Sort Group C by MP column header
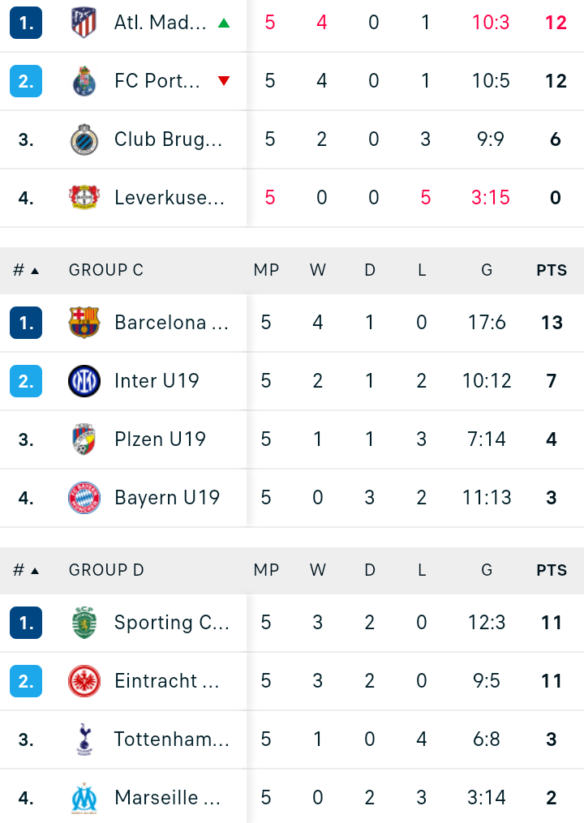Viewport: 584px width, 823px height. point(266,270)
